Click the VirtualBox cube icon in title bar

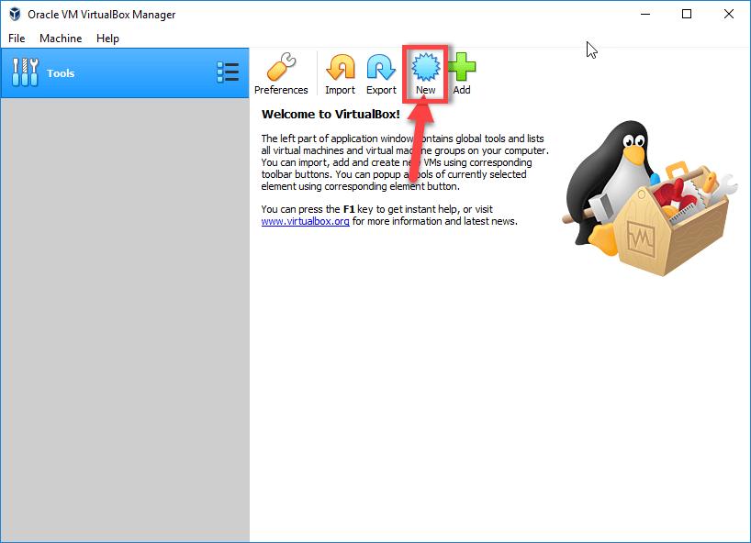(x=15, y=15)
